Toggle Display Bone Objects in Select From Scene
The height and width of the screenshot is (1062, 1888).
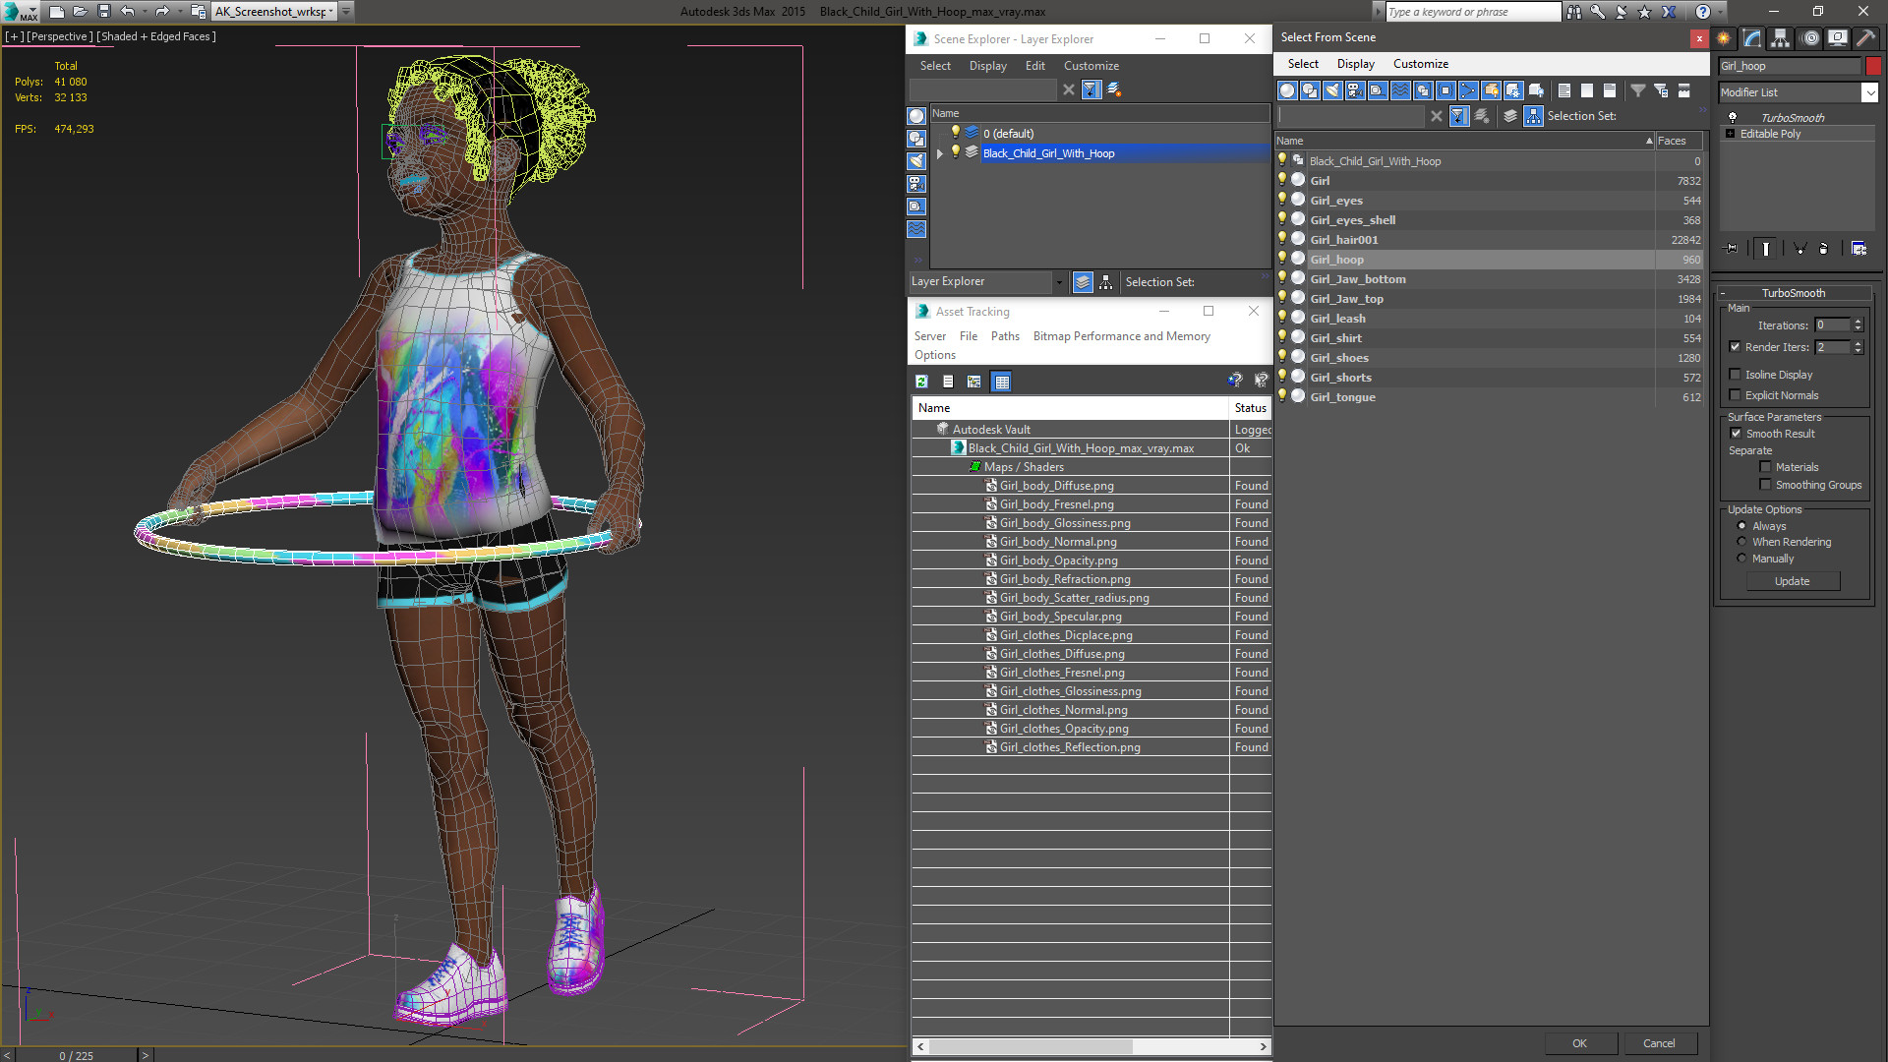1468,90
